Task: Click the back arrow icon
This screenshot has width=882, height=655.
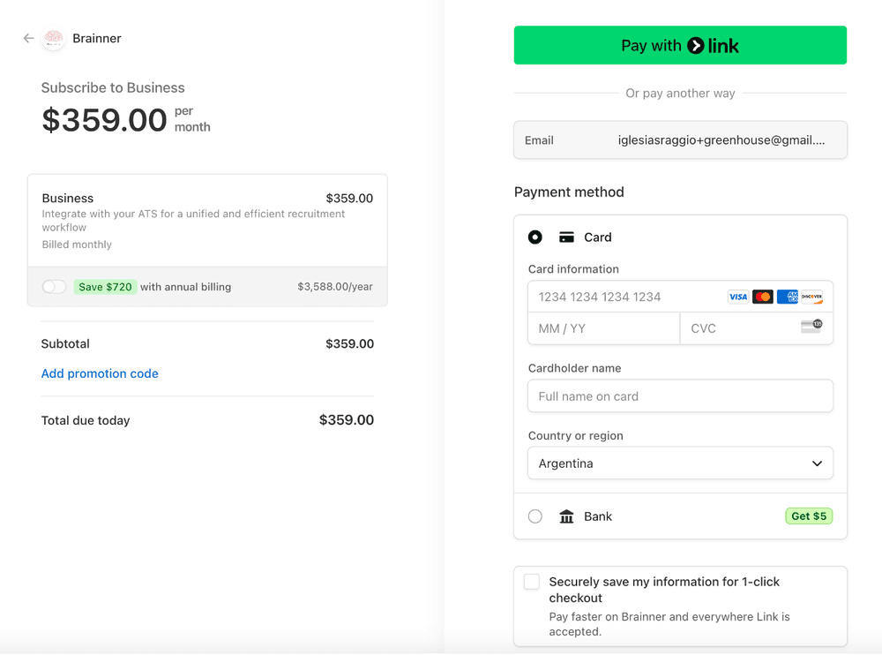Action: [x=28, y=39]
